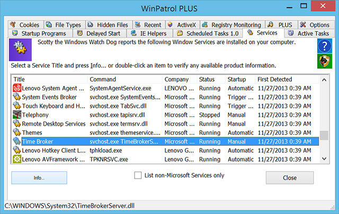This screenshot has width=339, height=214.
Task: Click the Lenovo AVFramework service icon
Action: click(16, 159)
